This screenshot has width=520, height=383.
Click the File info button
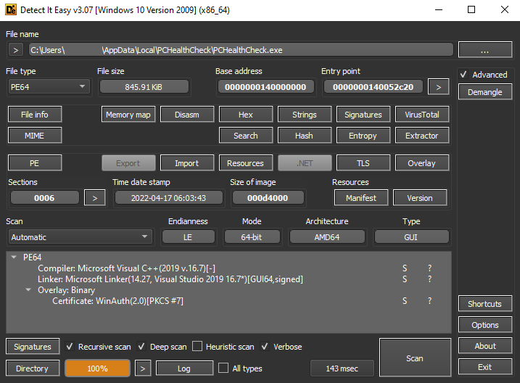tap(35, 115)
